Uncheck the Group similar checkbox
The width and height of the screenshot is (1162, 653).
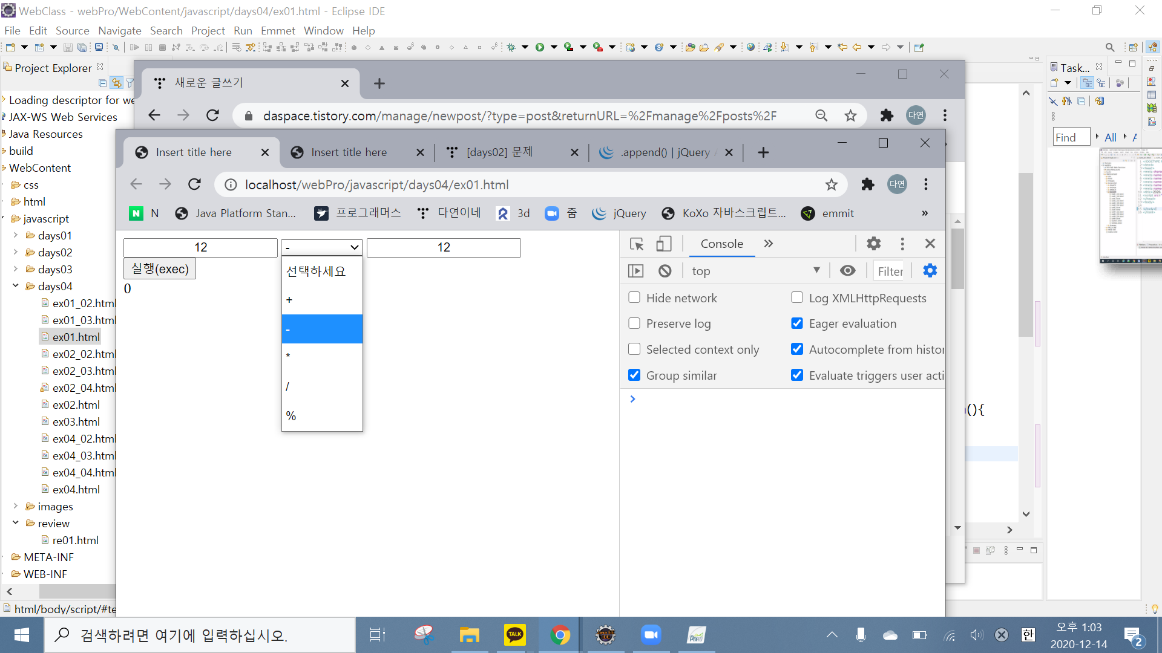point(634,375)
